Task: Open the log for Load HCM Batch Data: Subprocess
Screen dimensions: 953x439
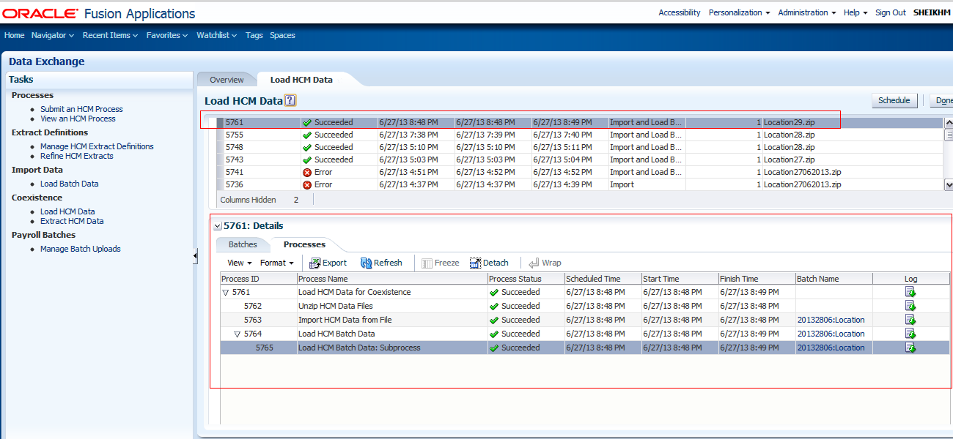Action: 910,348
